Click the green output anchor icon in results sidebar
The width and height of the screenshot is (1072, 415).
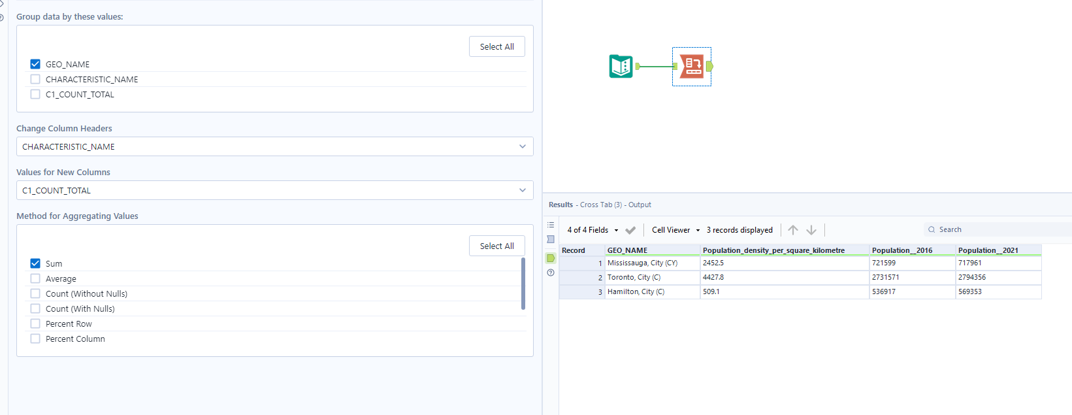[551, 258]
